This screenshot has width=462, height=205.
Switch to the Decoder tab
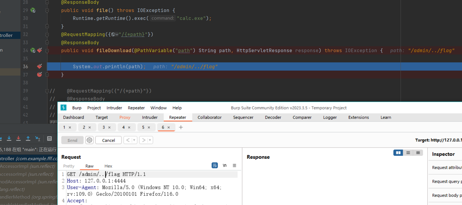pyautogui.click(x=273, y=117)
